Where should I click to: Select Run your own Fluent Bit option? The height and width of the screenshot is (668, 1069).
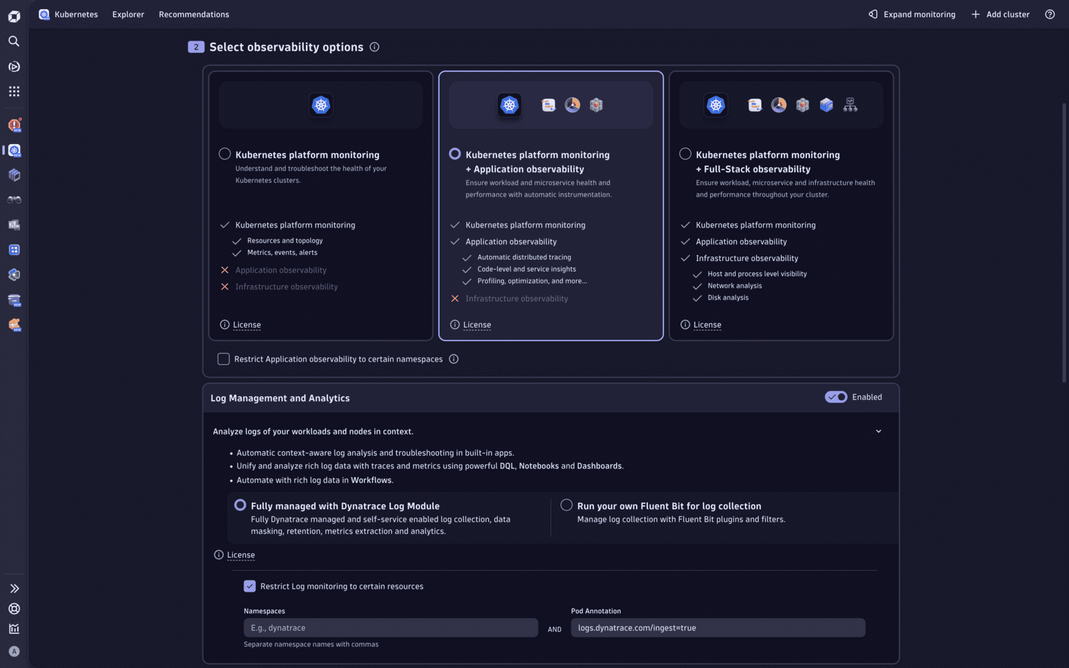567,505
